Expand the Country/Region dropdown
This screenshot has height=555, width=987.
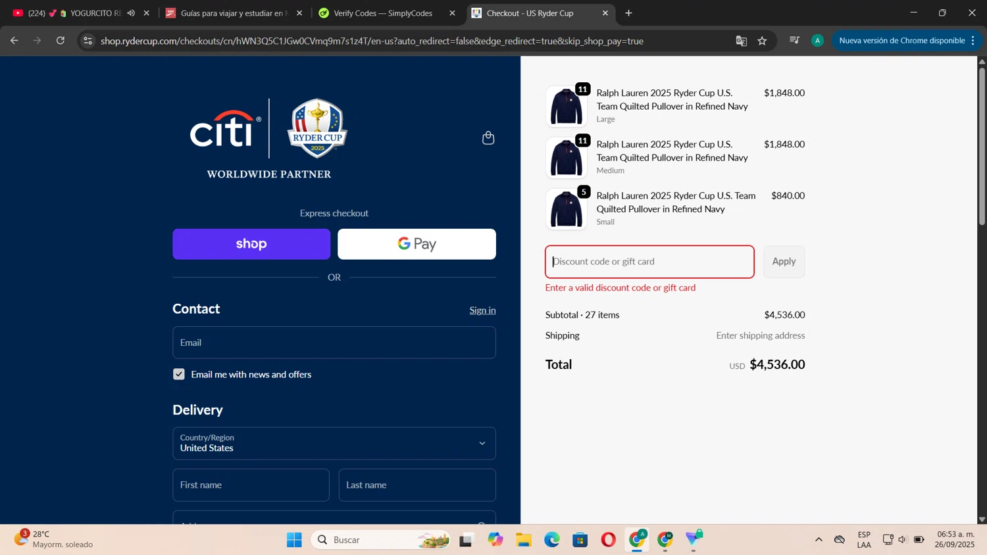(x=334, y=443)
